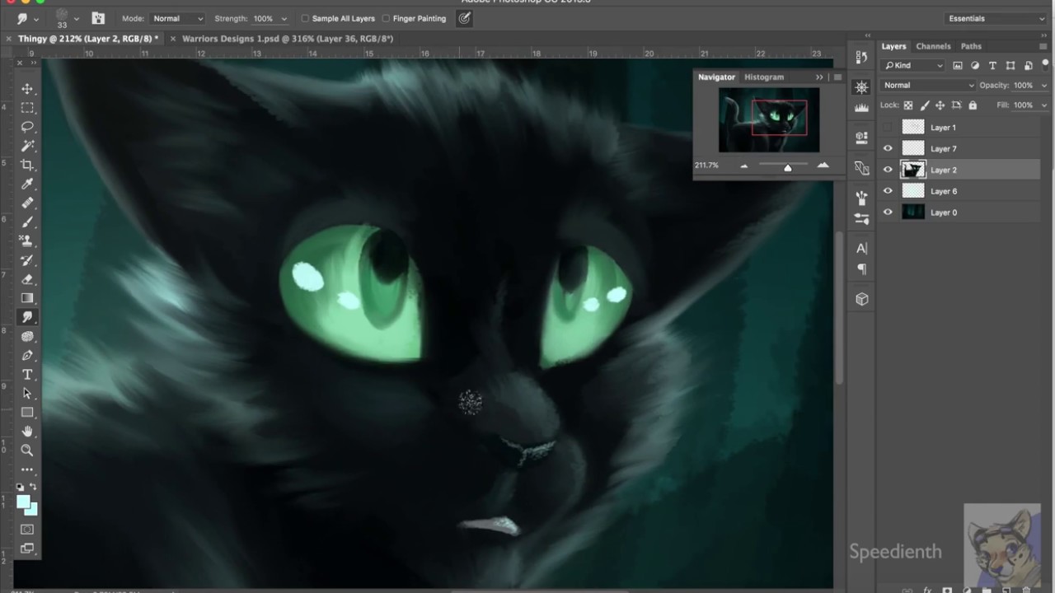This screenshot has width=1055, height=593.
Task: Open the layer Kind filter dropdown
Action: pos(913,65)
